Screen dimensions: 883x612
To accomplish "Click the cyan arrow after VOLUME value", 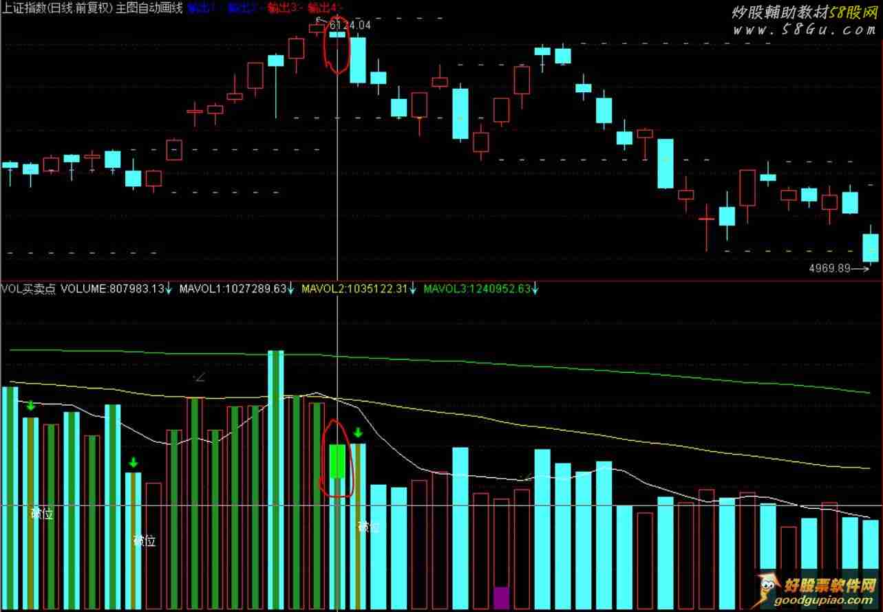I will [x=169, y=289].
